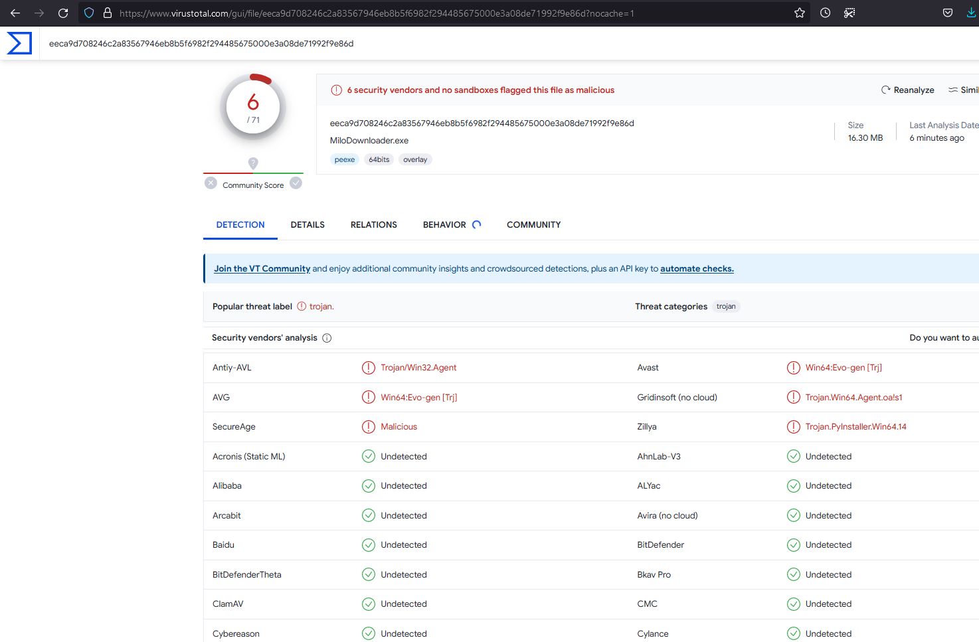Click the green check icon for Acronis
Image resolution: width=979 pixels, height=642 pixels.
369,456
